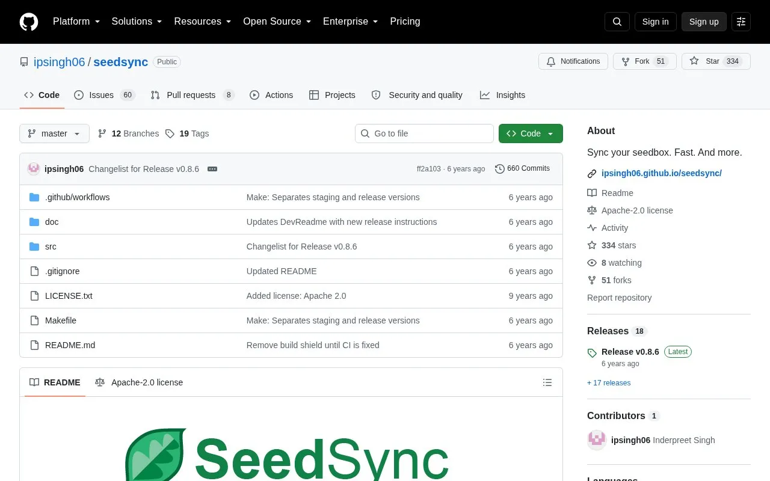Screen dimensions: 770x481
Task: View the 19 Tags link
Action: pos(187,133)
